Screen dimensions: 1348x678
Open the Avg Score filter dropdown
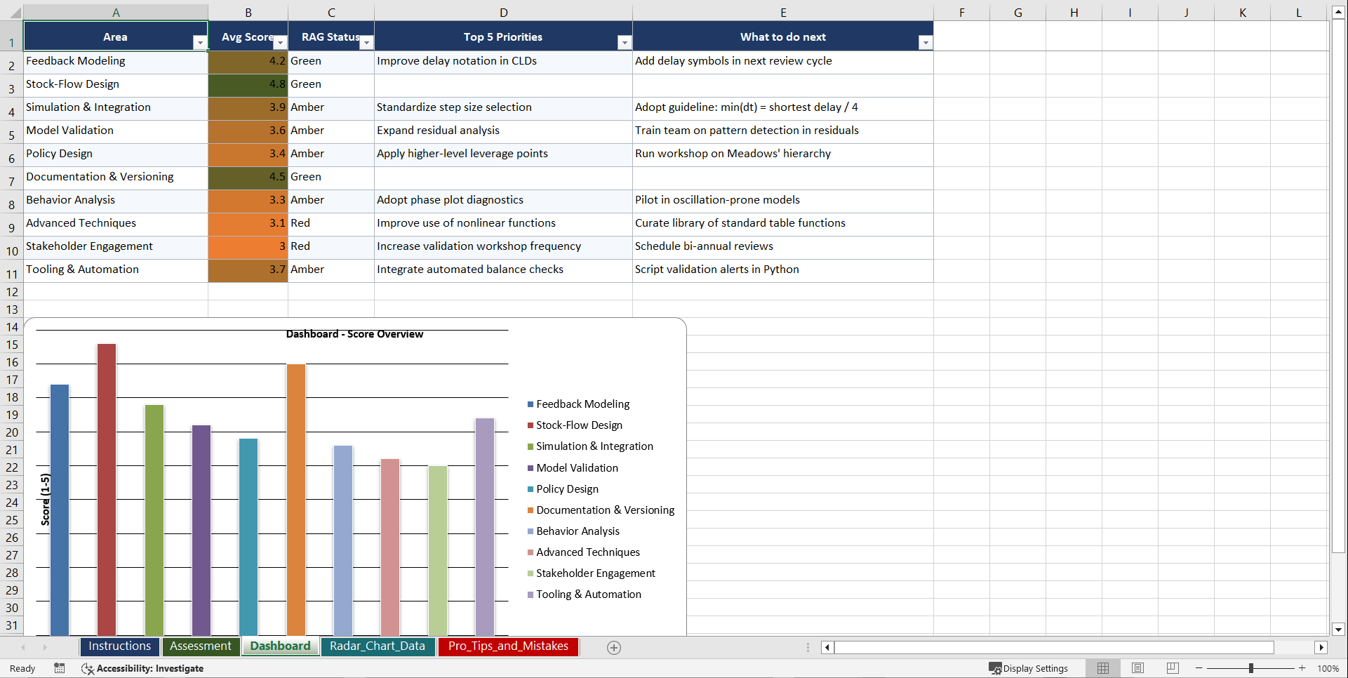click(x=280, y=42)
